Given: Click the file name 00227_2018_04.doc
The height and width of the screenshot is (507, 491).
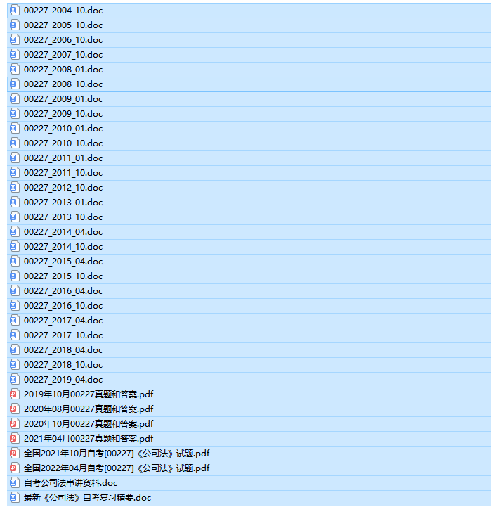Looking at the screenshot, I should click(63, 350).
